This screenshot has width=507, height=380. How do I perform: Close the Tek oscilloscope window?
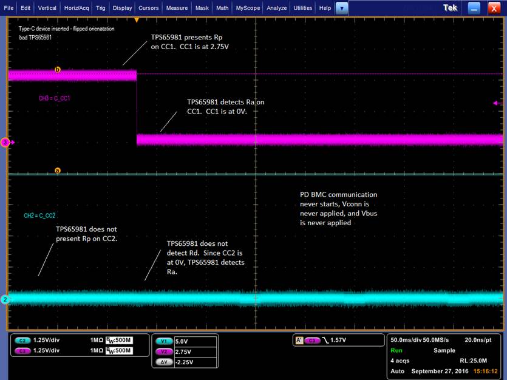[494, 8]
